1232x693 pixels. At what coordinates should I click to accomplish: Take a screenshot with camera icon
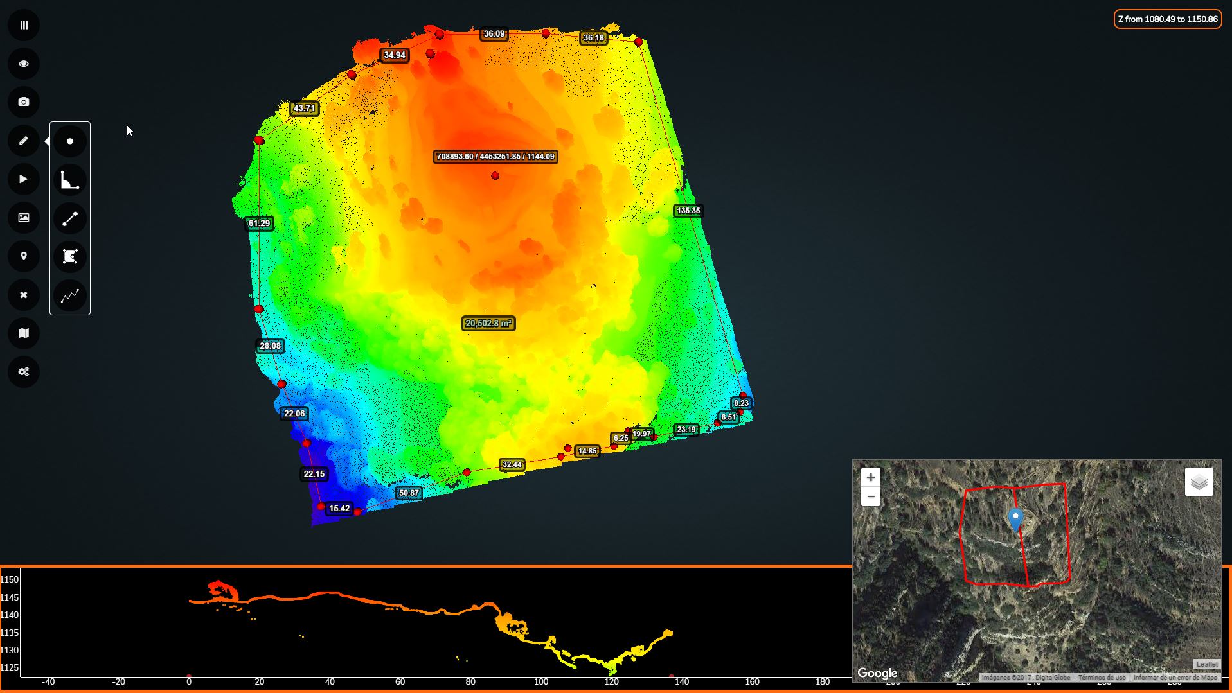[24, 102]
